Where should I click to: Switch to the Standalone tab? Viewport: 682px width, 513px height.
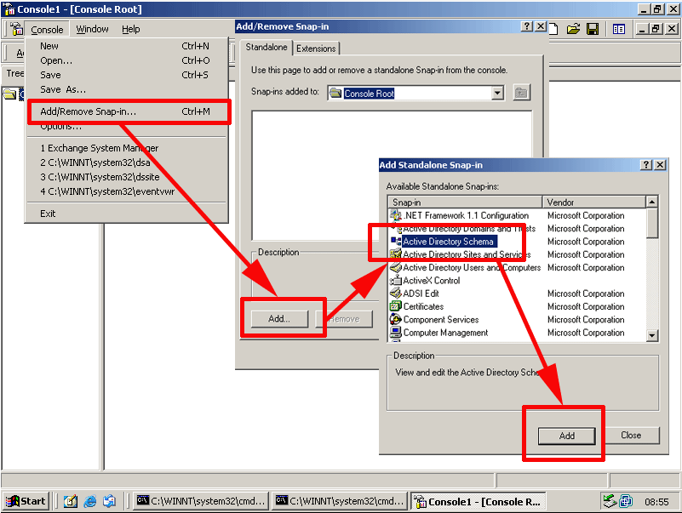click(266, 47)
